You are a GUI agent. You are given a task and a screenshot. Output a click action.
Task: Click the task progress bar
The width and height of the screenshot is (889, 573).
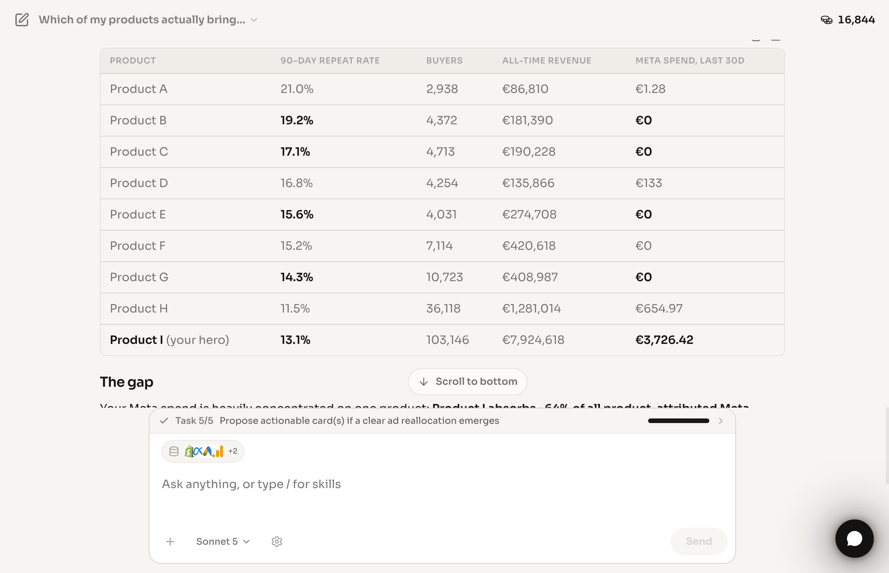[678, 421]
